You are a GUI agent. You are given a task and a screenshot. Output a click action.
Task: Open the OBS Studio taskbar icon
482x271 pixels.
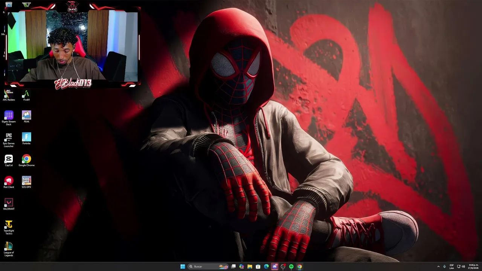coord(283,266)
